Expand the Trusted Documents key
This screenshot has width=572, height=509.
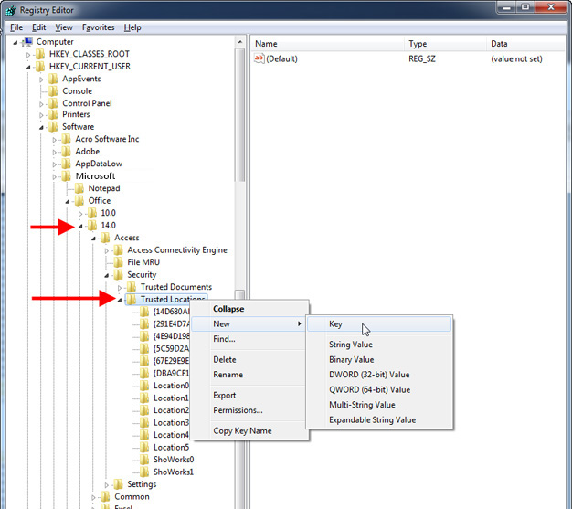point(120,288)
